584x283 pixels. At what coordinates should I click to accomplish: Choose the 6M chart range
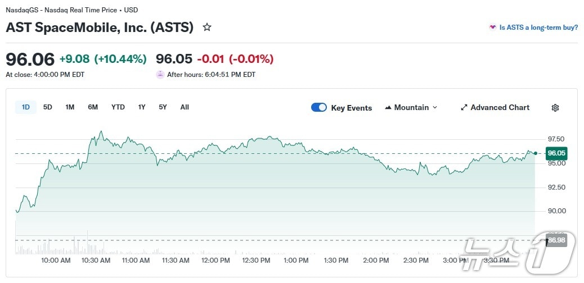click(93, 107)
